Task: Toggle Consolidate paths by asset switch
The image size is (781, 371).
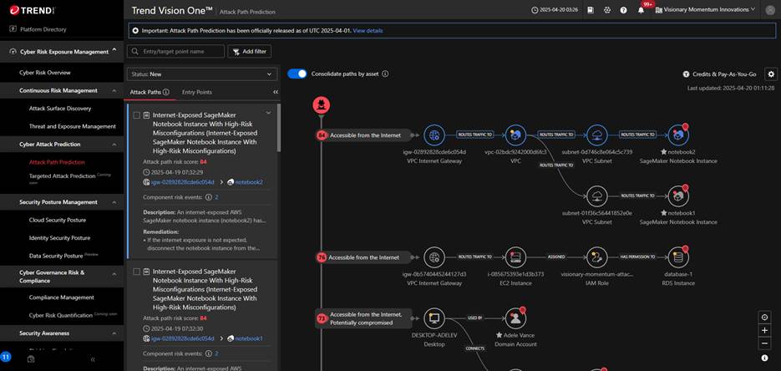Action: [297, 74]
